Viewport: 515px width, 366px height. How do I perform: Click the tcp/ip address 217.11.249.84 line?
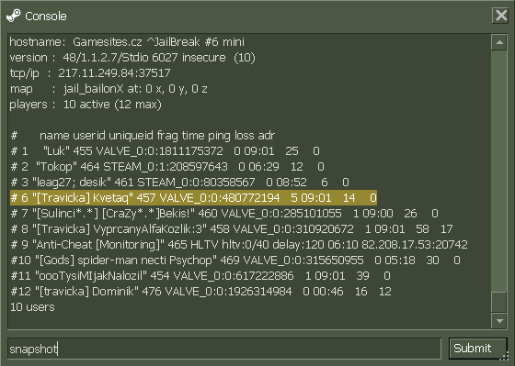90,73
